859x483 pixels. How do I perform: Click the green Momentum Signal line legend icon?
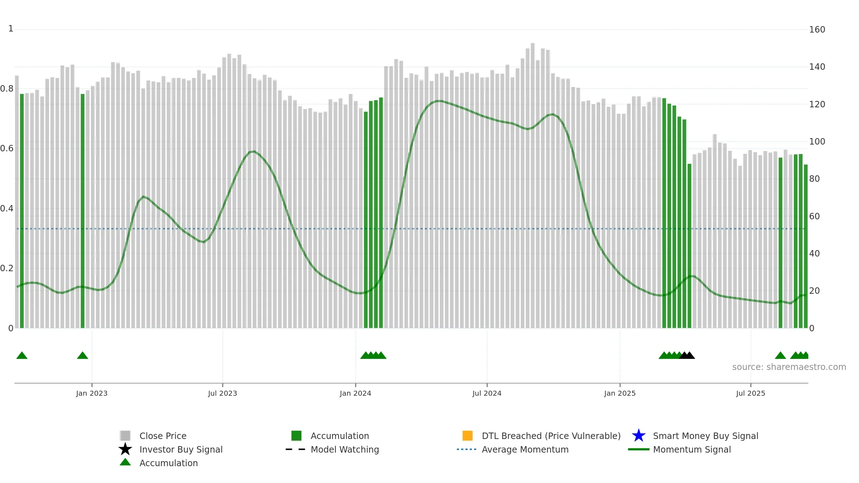pyautogui.click(x=639, y=449)
